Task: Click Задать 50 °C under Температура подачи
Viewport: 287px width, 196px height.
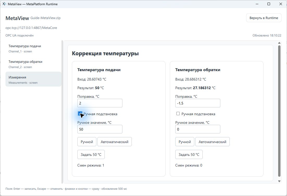Action: 91,154
